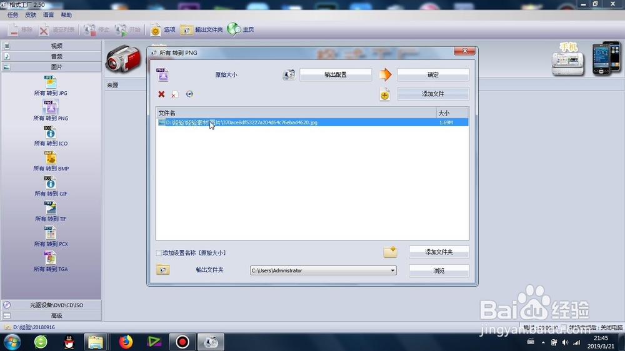625x351 pixels.
Task: Click the clear-list page icon in dialog
Action: (175, 94)
